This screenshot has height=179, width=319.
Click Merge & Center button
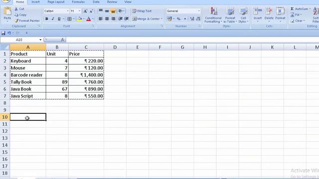tap(146, 19)
